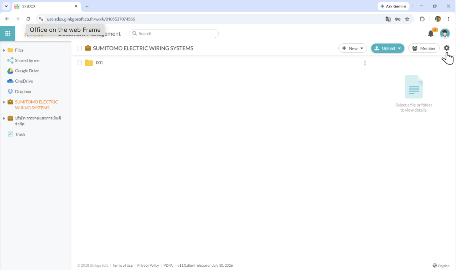Image resolution: width=456 pixels, height=270 pixels.
Task: Close the zDOX browser tab
Action: pyautogui.click(x=76, y=6)
